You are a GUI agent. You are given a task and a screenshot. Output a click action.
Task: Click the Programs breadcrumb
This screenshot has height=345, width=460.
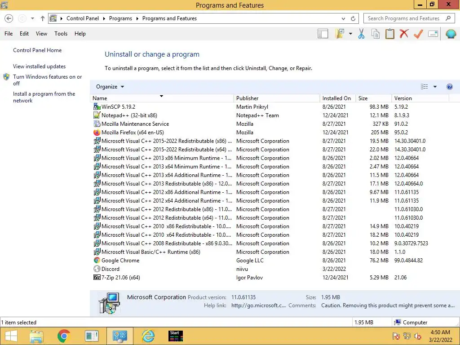[120, 18]
